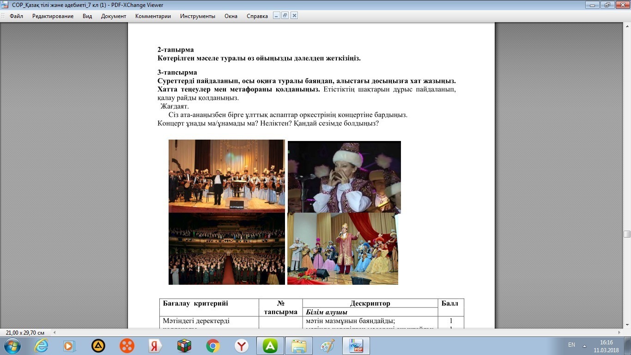Click the menu bar drag grip handle

(x=3, y=16)
